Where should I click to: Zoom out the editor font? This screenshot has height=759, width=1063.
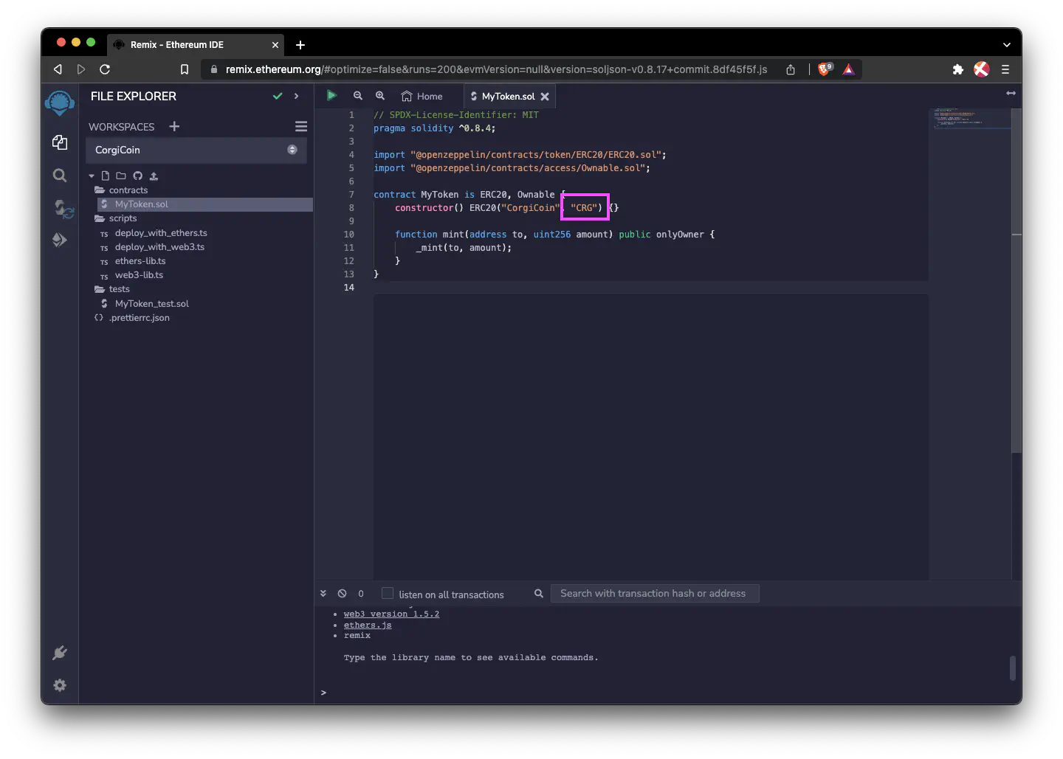pyautogui.click(x=358, y=96)
